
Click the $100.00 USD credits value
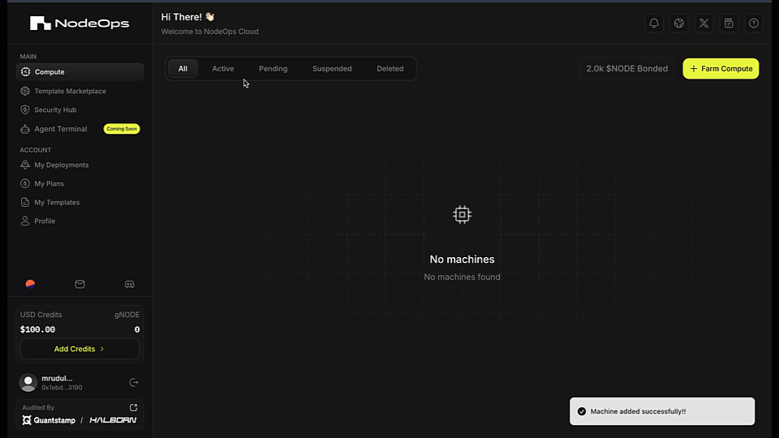click(38, 329)
